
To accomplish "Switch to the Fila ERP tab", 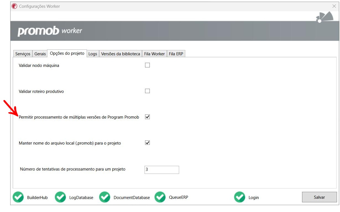I will (176, 54).
